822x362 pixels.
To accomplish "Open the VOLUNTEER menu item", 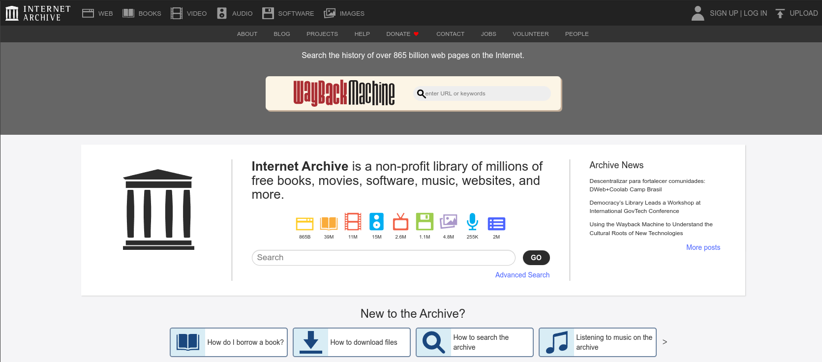I will [x=530, y=34].
